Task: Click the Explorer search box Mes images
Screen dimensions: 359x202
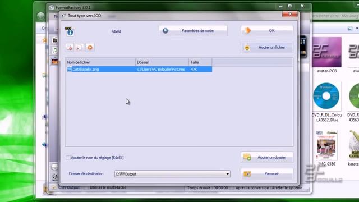Action: tap(335, 16)
